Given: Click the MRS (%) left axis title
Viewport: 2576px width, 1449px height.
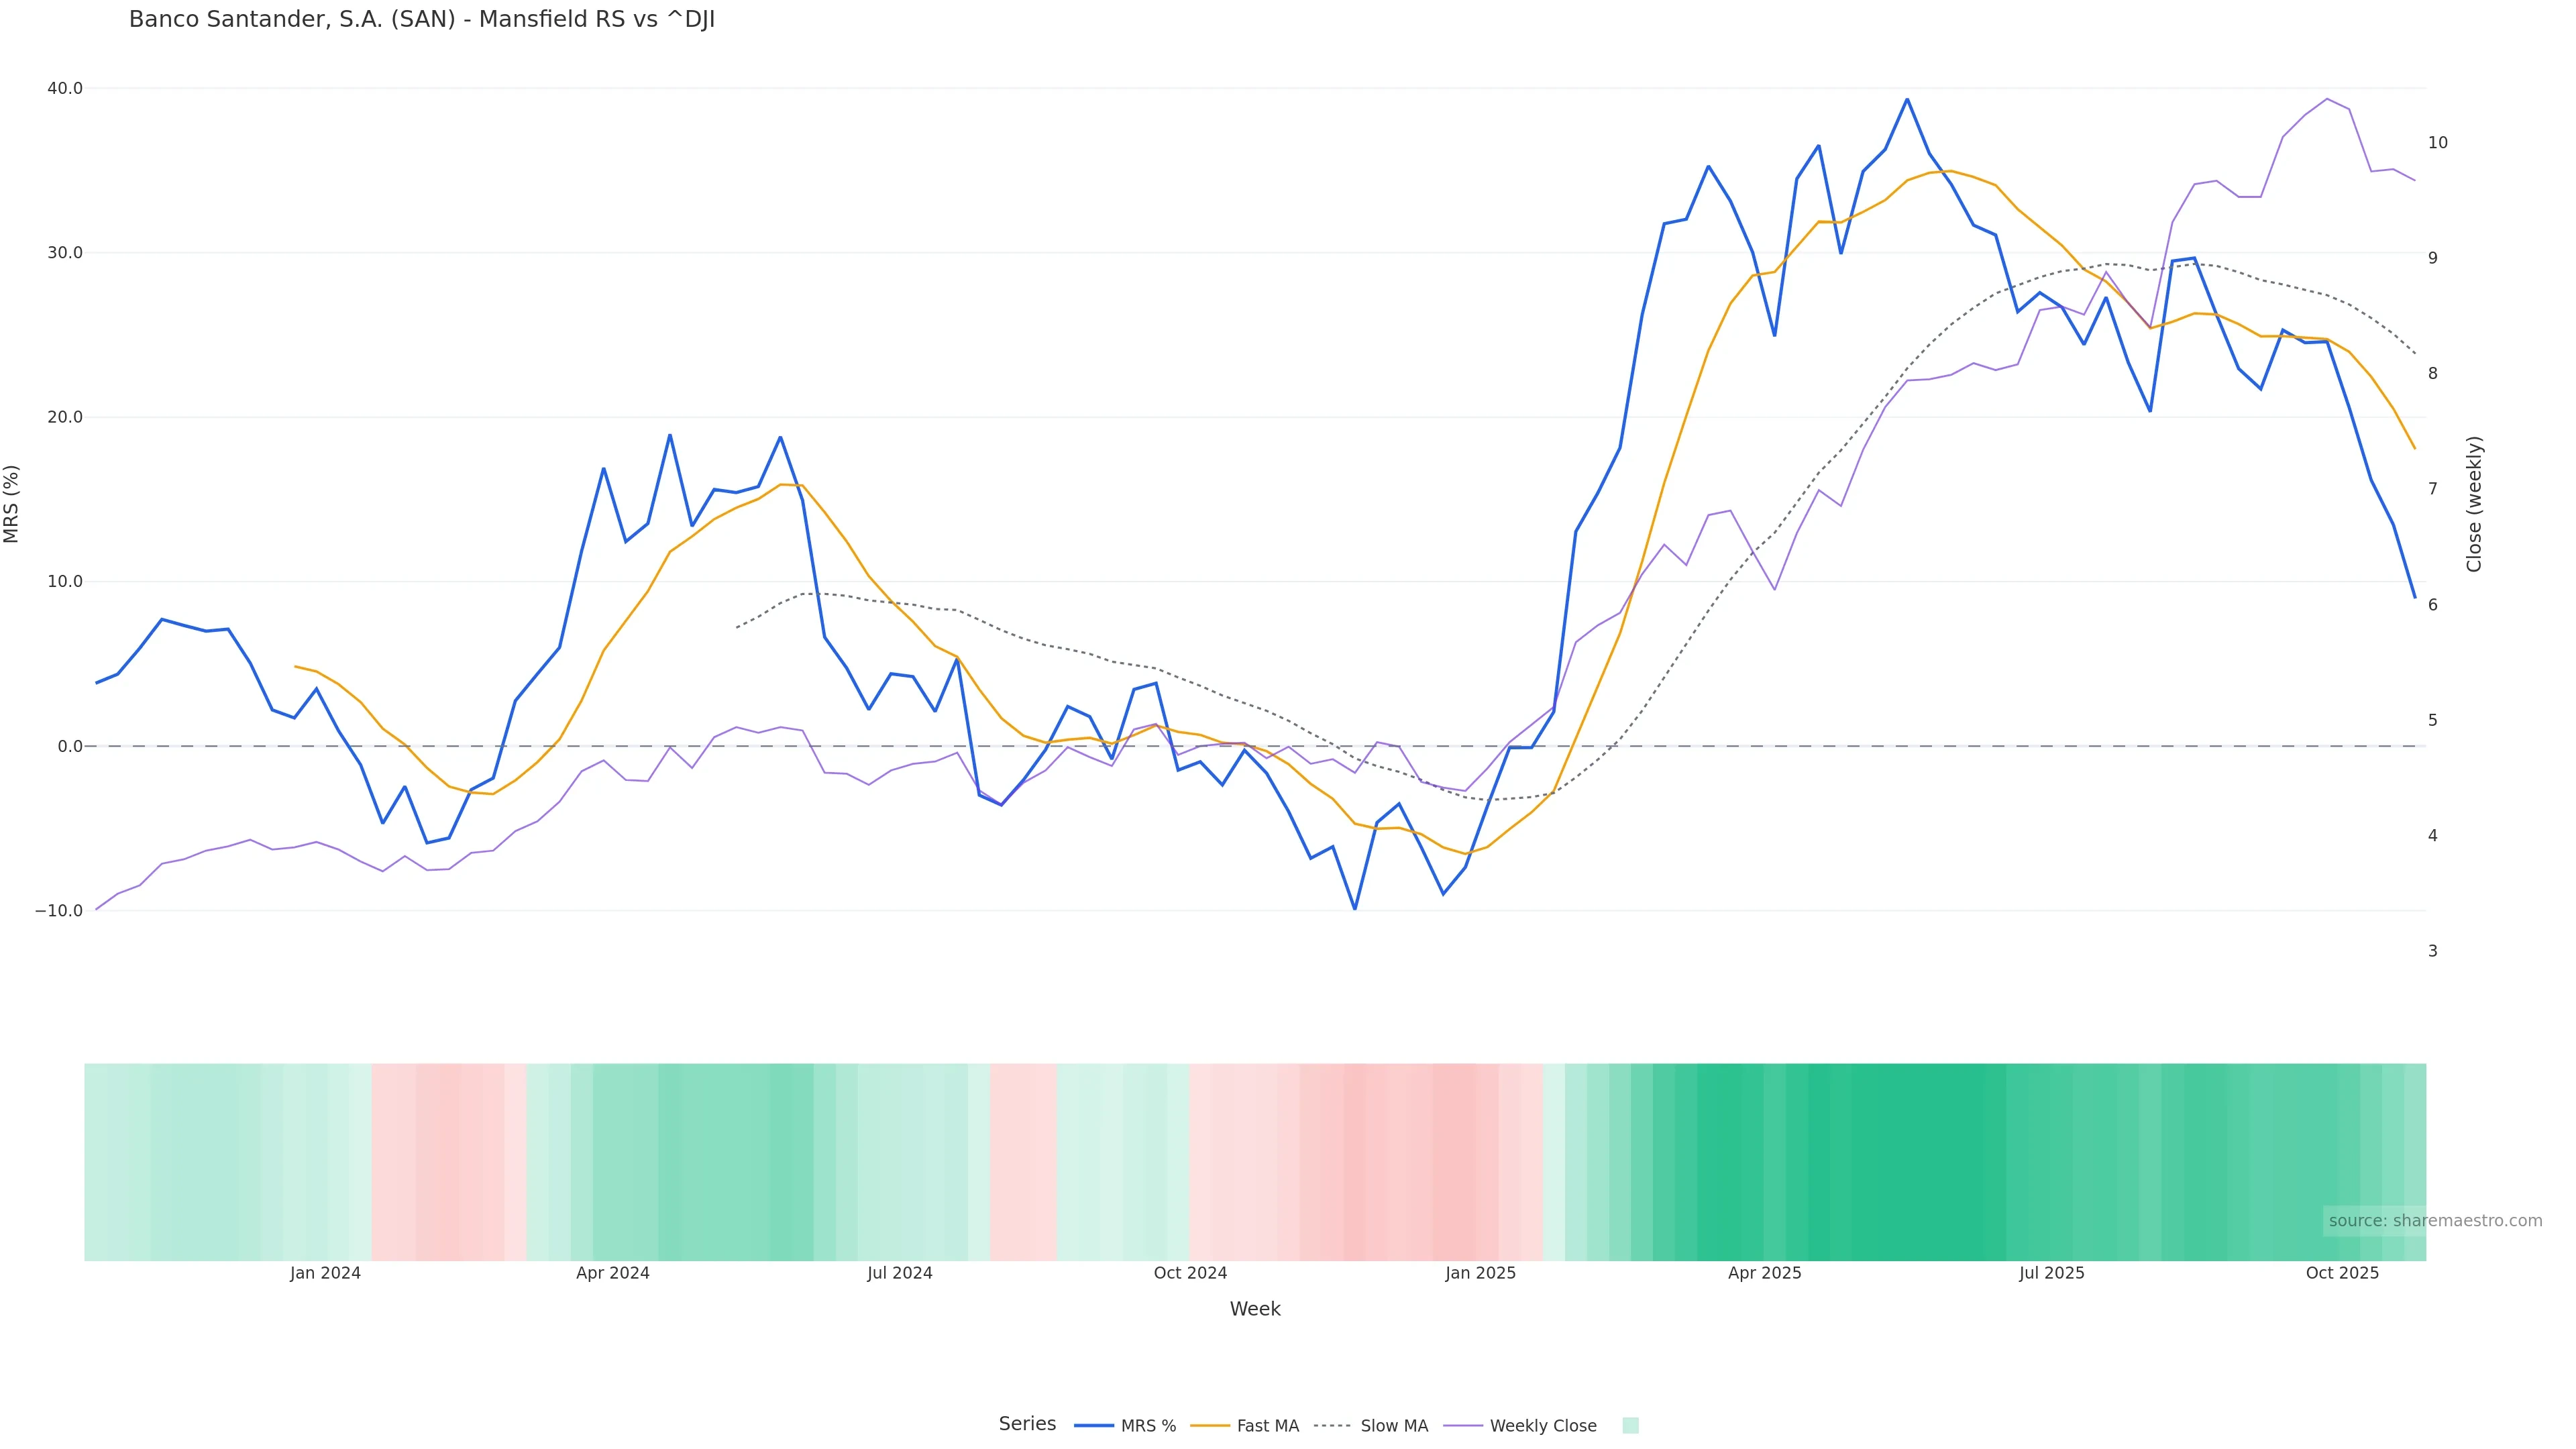Looking at the screenshot, I should (12, 504).
